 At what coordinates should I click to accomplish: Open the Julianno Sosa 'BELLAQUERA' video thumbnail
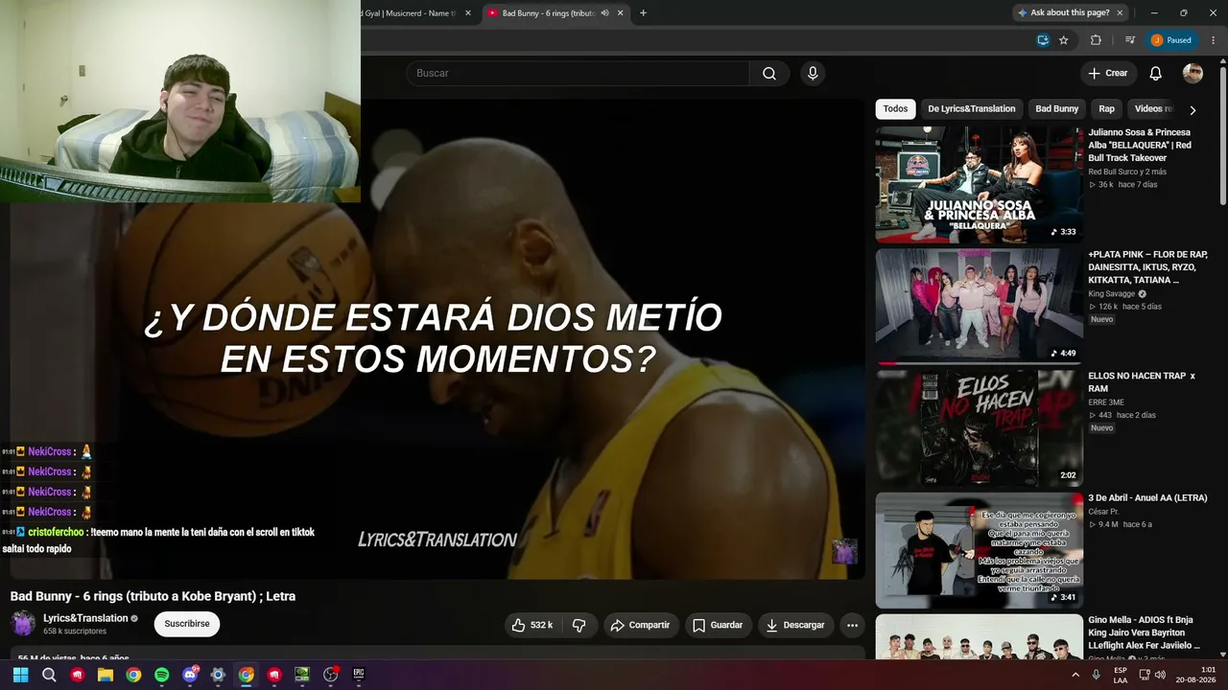(x=979, y=184)
